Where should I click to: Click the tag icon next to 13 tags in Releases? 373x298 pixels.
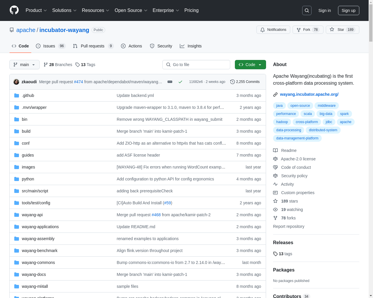pyautogui.click(x=275, y=254)
